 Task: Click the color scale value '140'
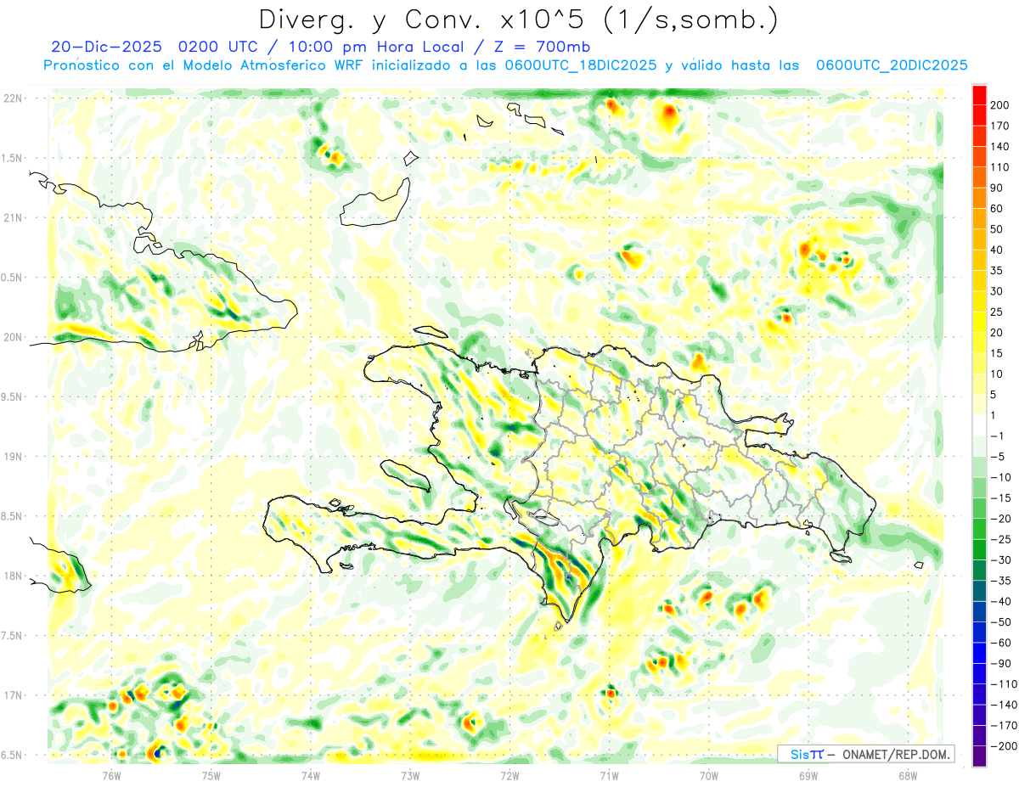click(x=999, y=147)
